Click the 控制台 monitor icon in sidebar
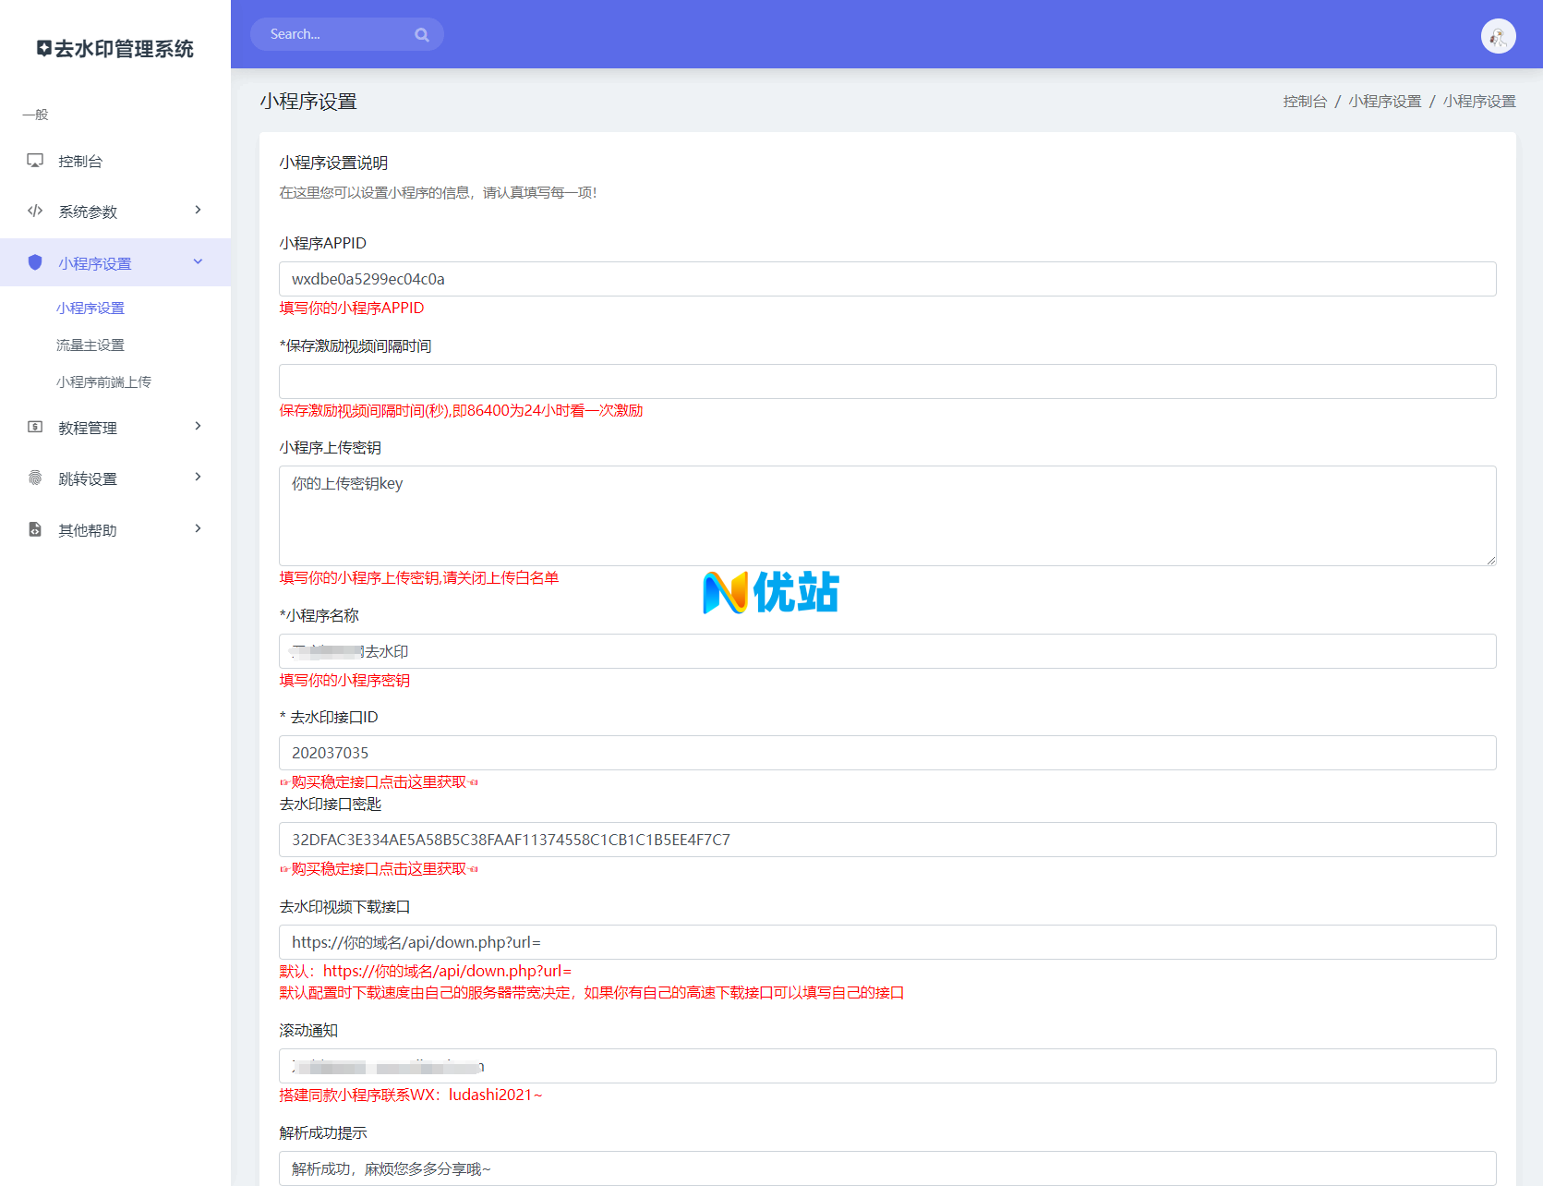The image size is (1543, 1186). pos(35,161)
